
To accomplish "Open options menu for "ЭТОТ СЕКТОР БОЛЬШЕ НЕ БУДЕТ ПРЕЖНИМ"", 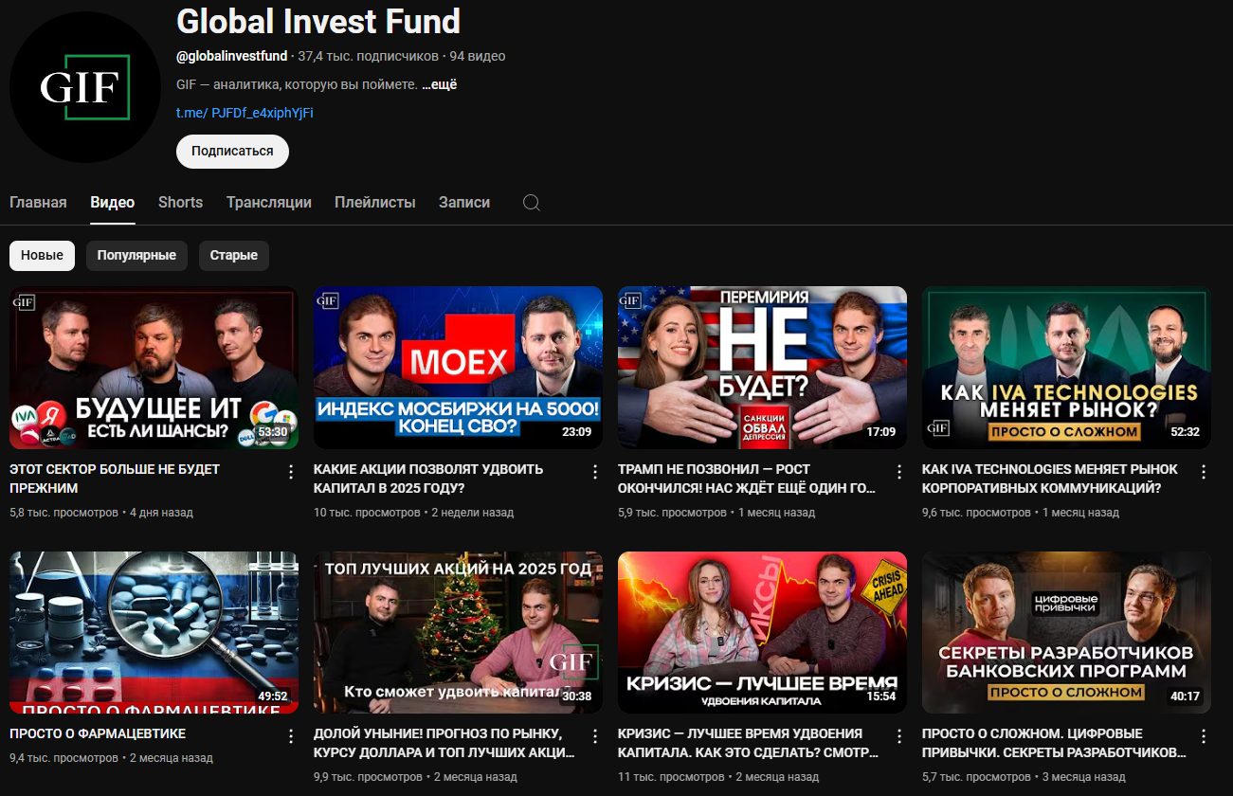I will (x=291, y=472).
